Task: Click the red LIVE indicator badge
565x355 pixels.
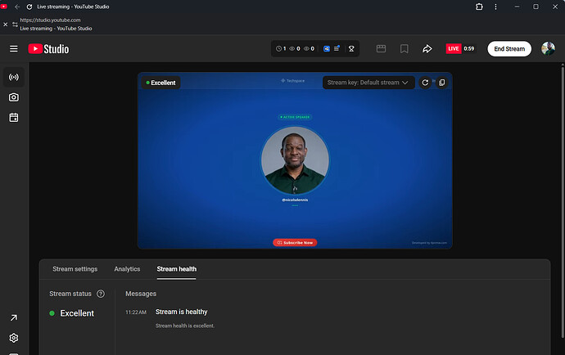Action: 454,48
